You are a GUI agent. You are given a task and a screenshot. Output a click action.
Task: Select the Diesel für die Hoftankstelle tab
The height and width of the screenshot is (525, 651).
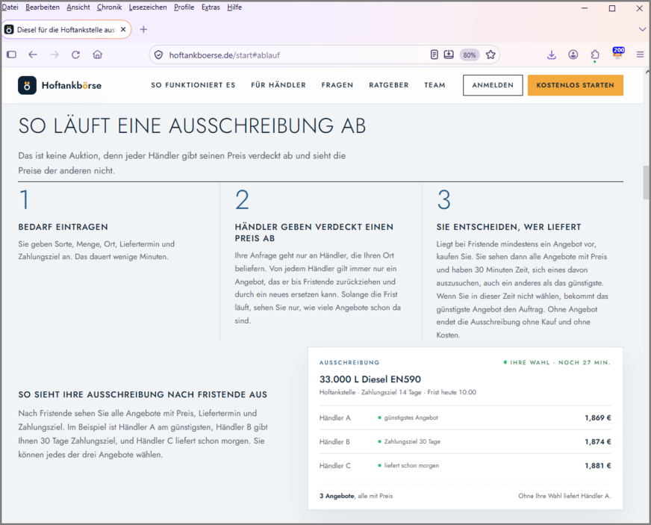point(66,29)
